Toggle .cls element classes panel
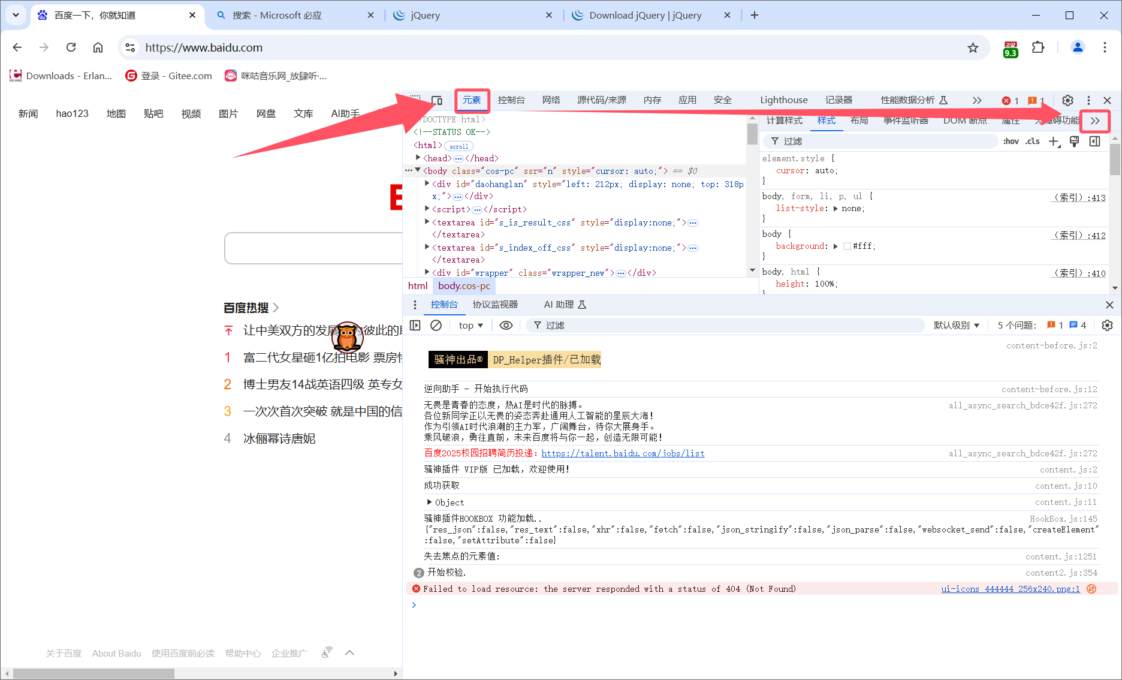The image size is (1122, 680). click(1032, 142)
